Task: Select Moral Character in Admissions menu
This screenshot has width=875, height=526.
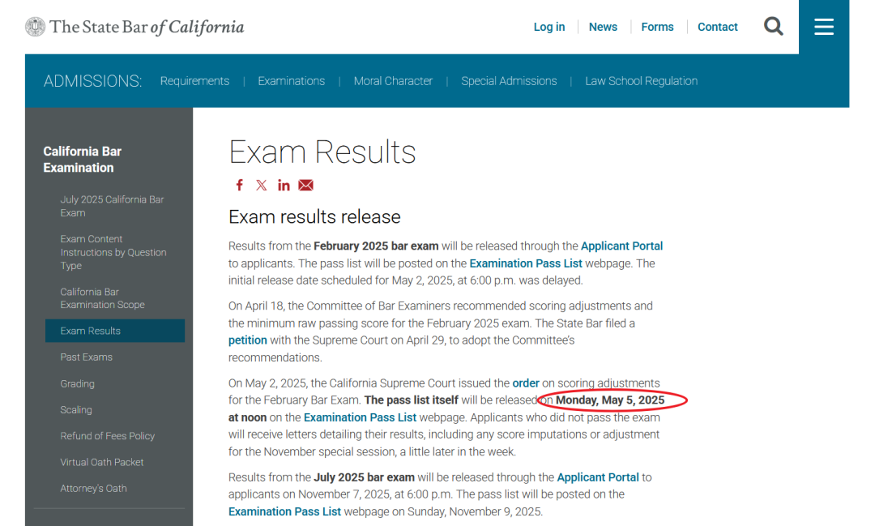Action: (393, 81)
